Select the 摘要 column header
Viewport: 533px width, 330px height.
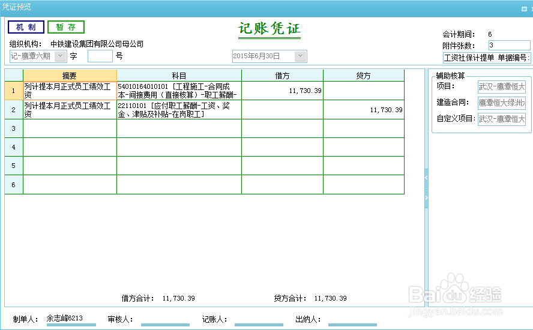70,76
